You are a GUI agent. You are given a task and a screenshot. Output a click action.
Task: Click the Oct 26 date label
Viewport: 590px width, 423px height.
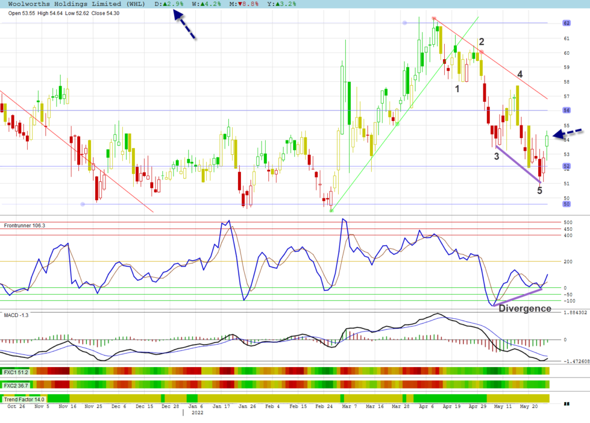coord(16,406)
